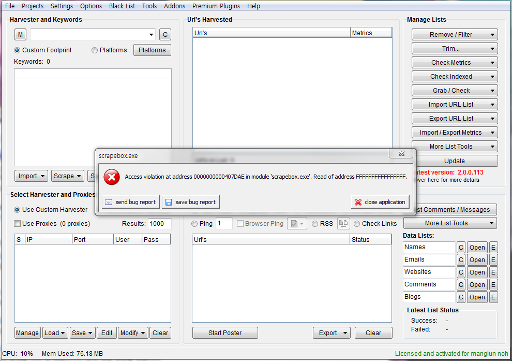Open the Settings menu
Screen dimensions: 512x361
(62, 6)
